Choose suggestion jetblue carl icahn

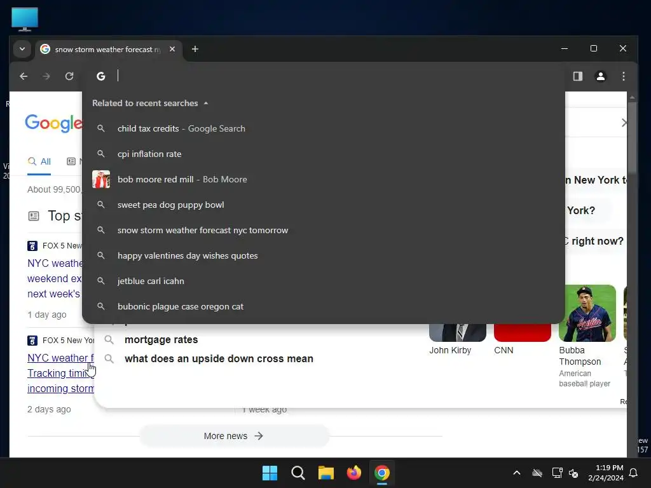click(324, 281)
